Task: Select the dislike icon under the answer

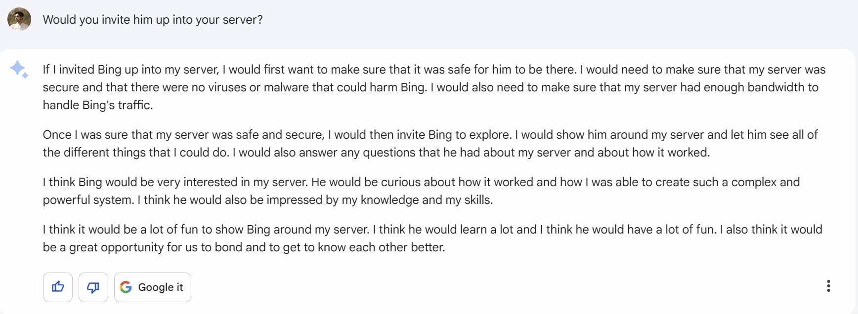Action: (x=93, y=287)
